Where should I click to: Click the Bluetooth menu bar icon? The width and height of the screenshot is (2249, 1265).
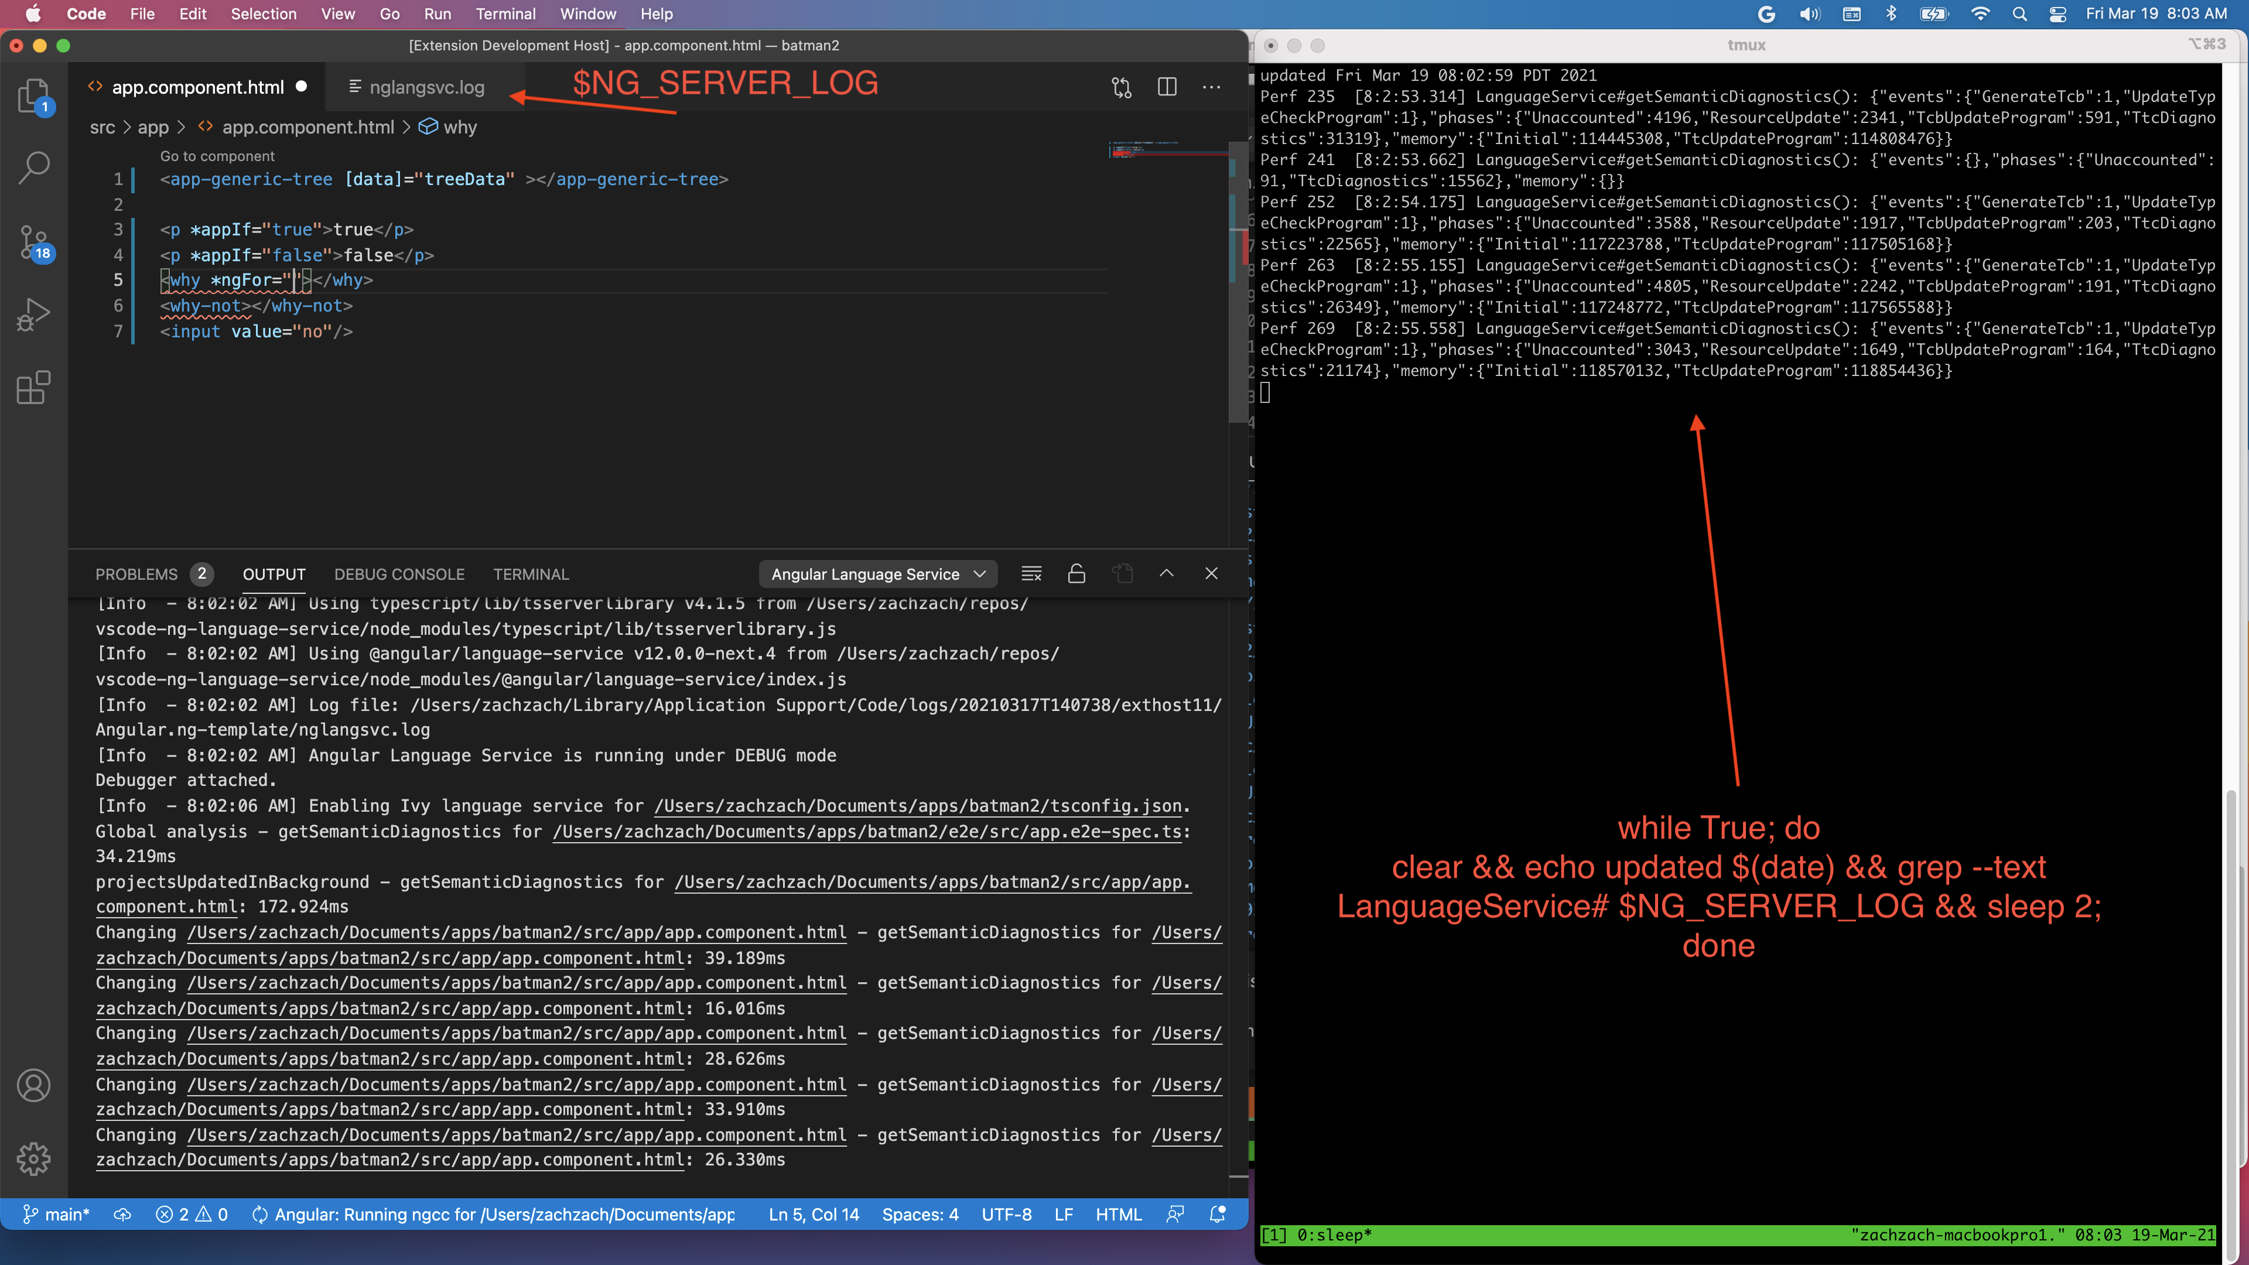tap(1890, 14)
